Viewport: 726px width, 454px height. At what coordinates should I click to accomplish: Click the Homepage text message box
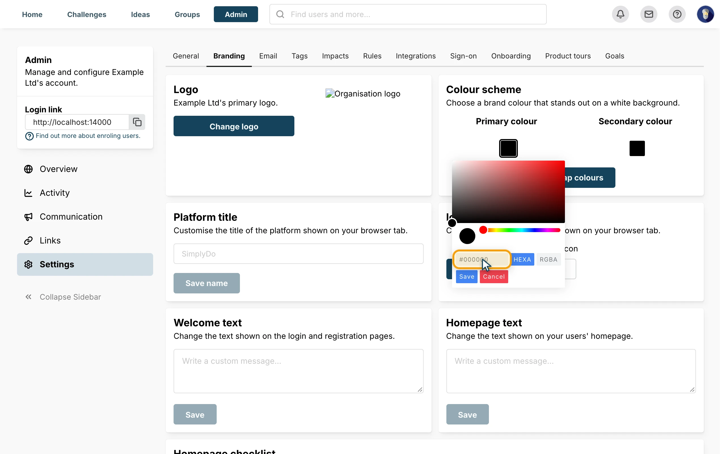[571, 371]
